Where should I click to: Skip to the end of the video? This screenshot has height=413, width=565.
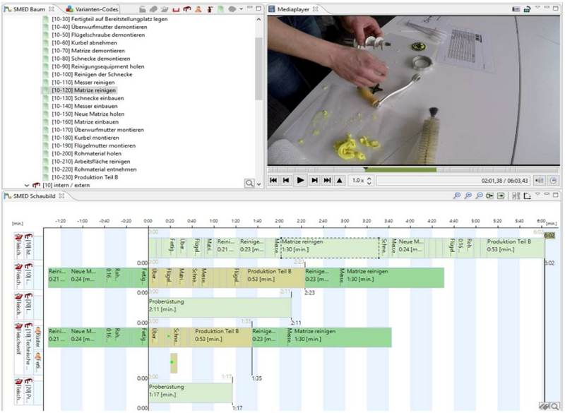[327, 181]
